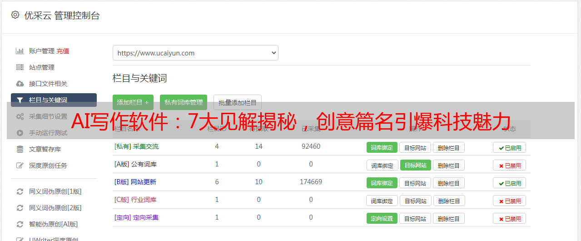Image resolution: width=581 pixels, height=241 pixels.
Task: Click the refresh icon for 同义词伪原创[1版]
Action: coord(20,191)
